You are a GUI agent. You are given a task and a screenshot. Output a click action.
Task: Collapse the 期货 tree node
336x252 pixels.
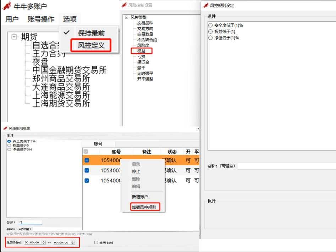14,37
